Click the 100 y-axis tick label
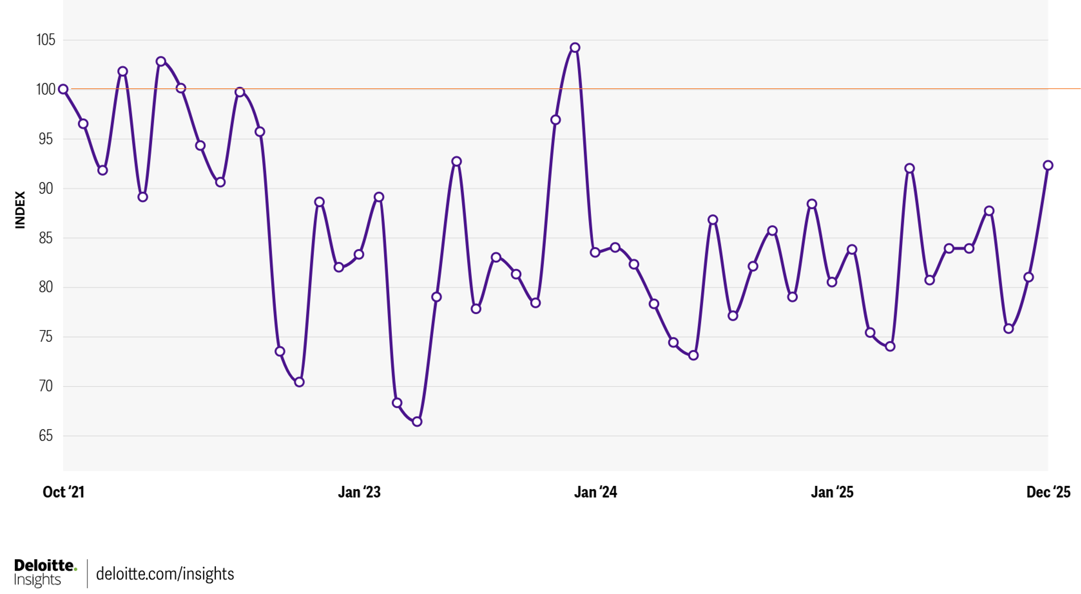Image resolution: width=1081 pixels, height=594 pixels. 46,89
